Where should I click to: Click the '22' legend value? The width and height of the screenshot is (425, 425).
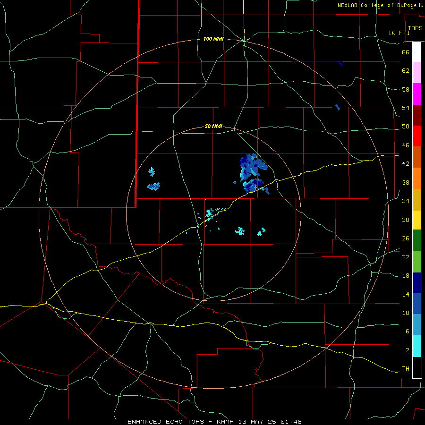406,257
